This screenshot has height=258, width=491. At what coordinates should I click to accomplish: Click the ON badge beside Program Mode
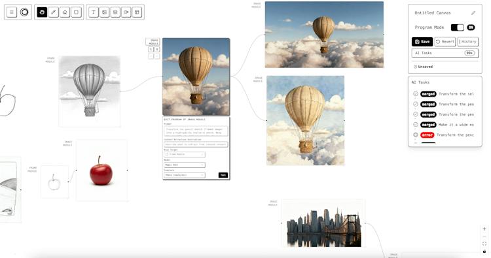[x=471, y=27]
